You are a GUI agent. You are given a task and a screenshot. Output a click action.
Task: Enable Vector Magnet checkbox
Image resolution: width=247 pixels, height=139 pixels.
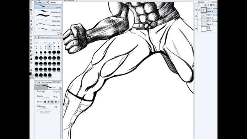[38, 111]
